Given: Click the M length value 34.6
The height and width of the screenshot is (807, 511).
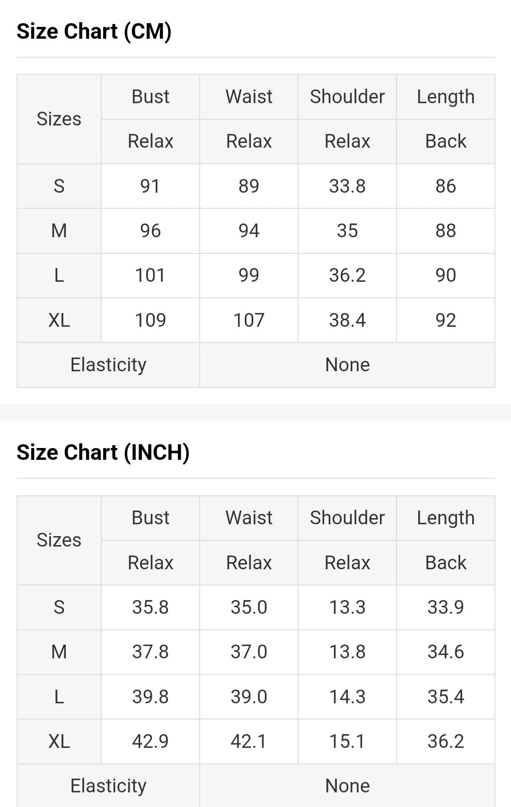Looking at the screenshot, I should (446, 652).
